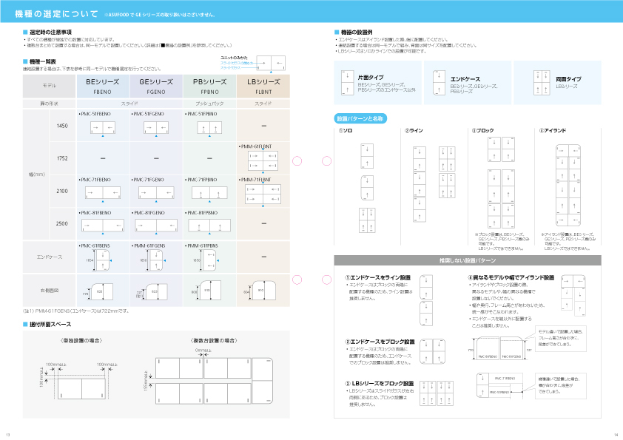This screenshot has width=623, height=440.
Task: Click model name PMC-81FPBNO
Action: (202, 213)
